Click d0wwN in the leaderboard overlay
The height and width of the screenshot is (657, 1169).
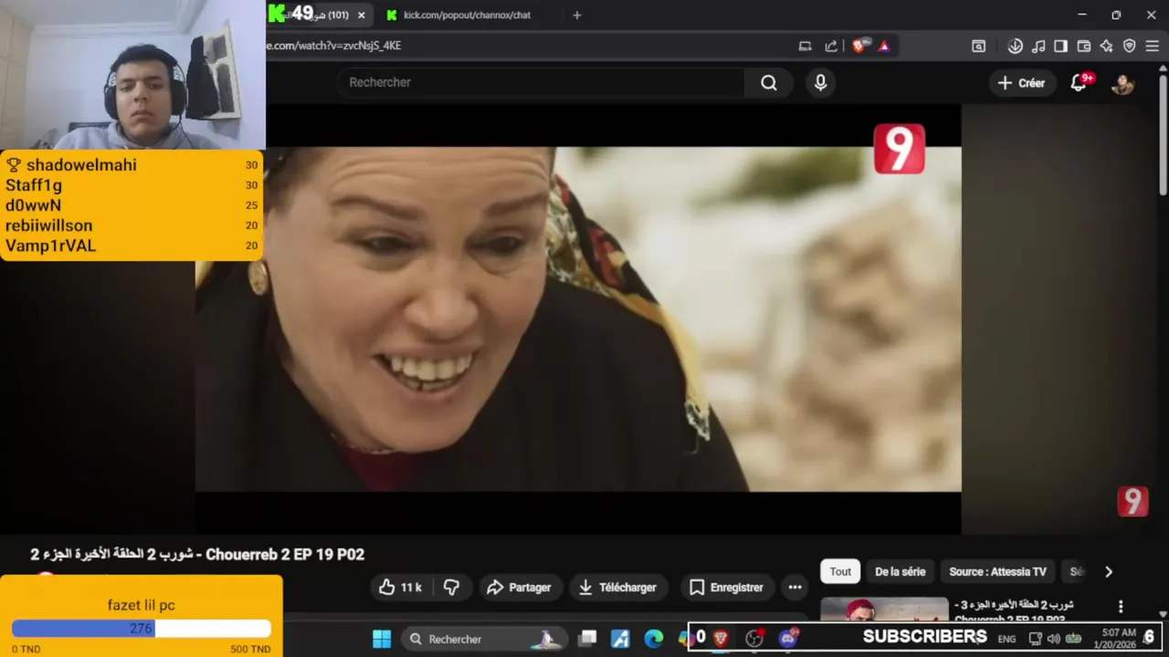pos(33,205)
